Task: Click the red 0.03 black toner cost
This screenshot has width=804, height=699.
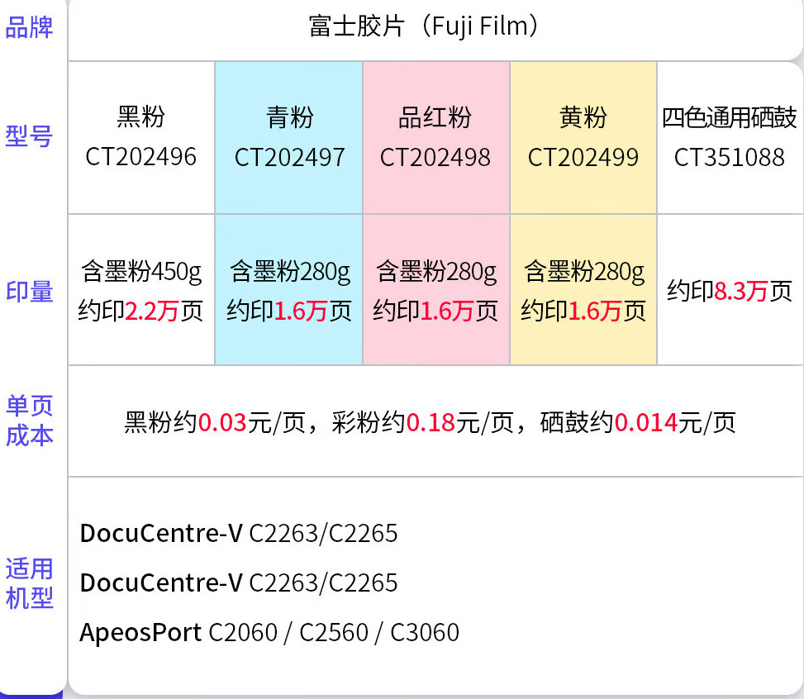Action: coord(222,423)
